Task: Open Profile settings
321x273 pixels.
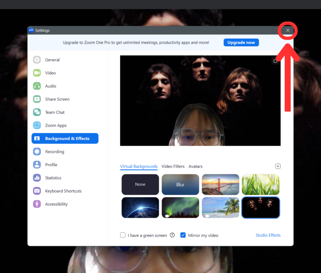Action: tap(51, 165)
